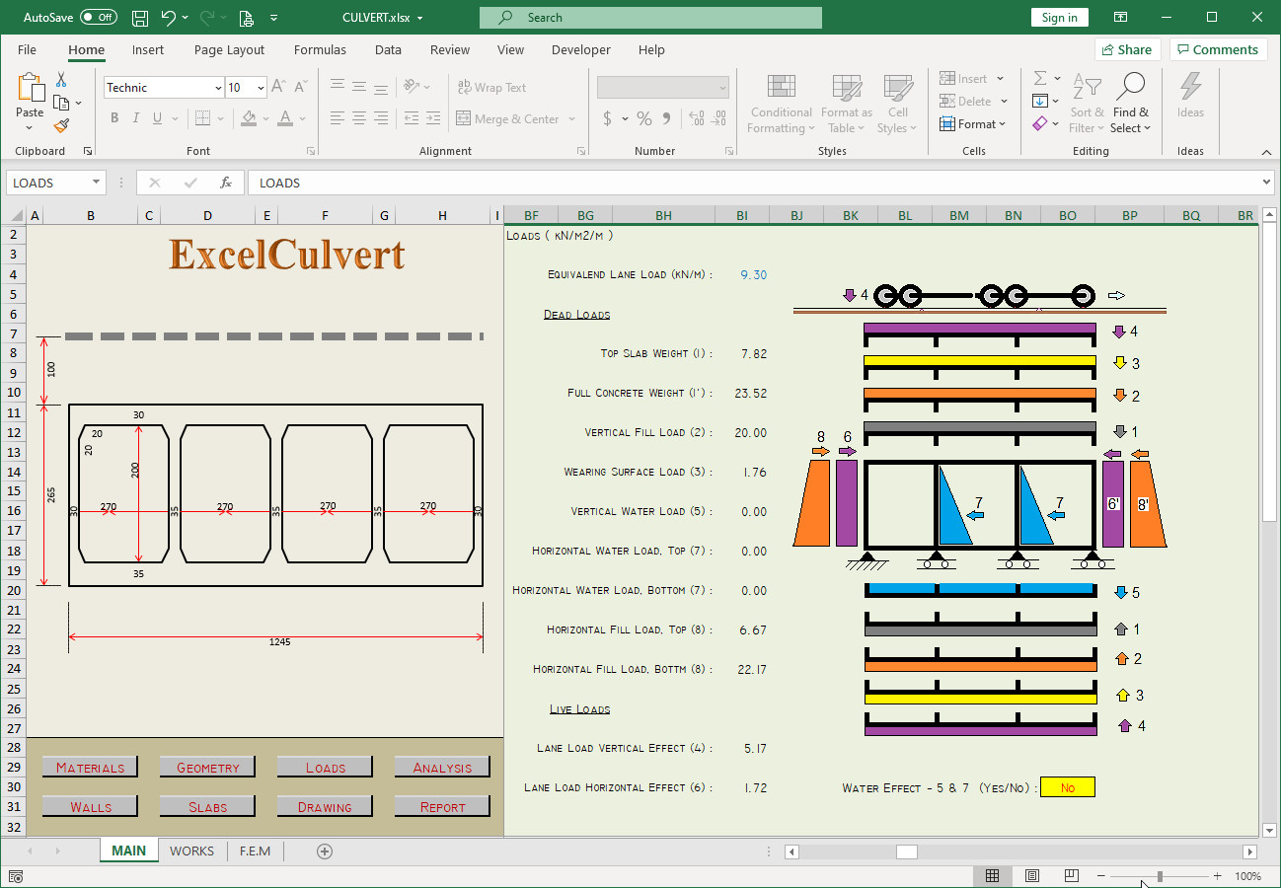Toggle italic formatting

[133, 116]
